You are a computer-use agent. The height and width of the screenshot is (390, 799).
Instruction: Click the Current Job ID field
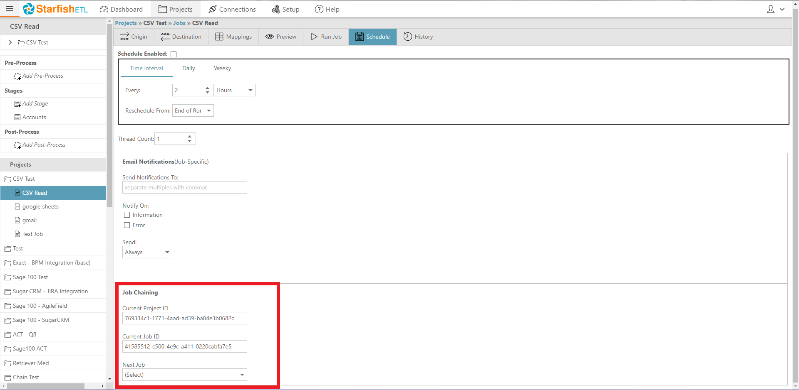(185, 346)
